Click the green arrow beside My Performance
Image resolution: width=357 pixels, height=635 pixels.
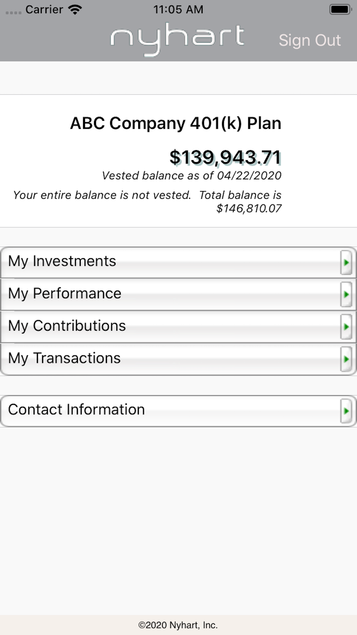tap(346, 295)
